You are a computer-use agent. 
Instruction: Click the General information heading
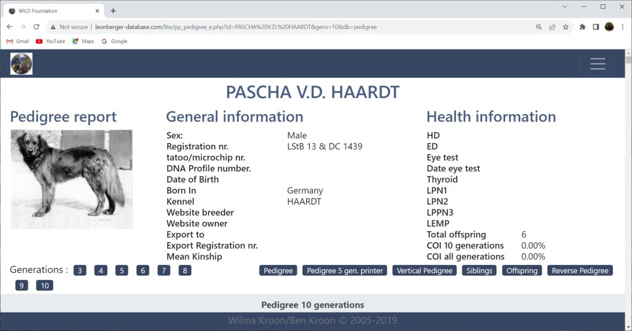point(235,116)
